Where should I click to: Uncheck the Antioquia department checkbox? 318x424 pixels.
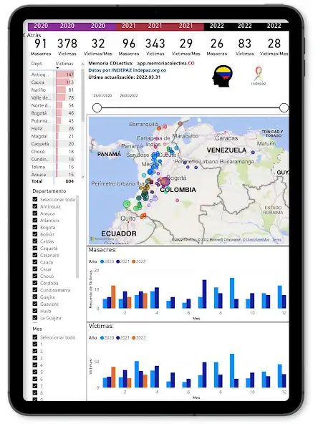[x=35, y=206]
